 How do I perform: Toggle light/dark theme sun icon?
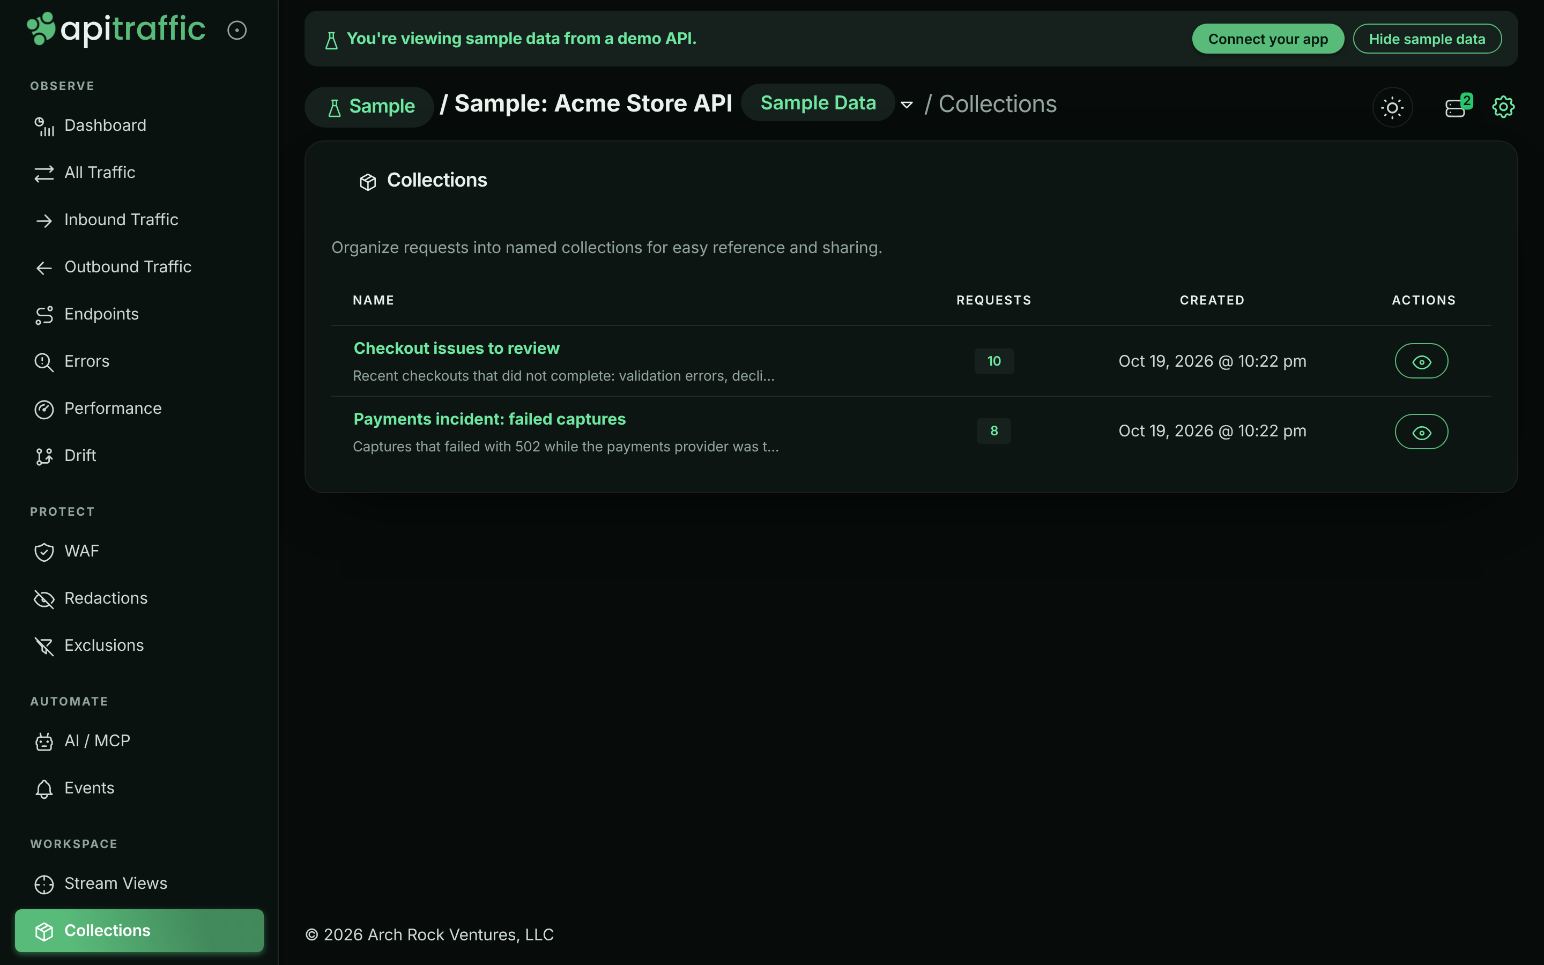click(1392, 107)
